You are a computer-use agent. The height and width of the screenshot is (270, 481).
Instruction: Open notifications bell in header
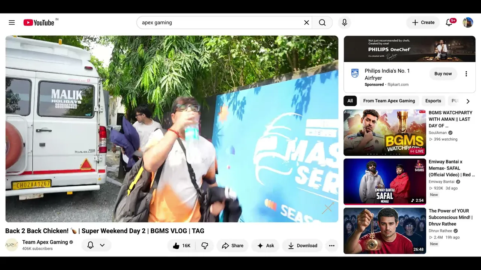[x=449, y=22]
